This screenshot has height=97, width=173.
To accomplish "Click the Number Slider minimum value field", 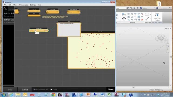I will click(x=31, y=31).
